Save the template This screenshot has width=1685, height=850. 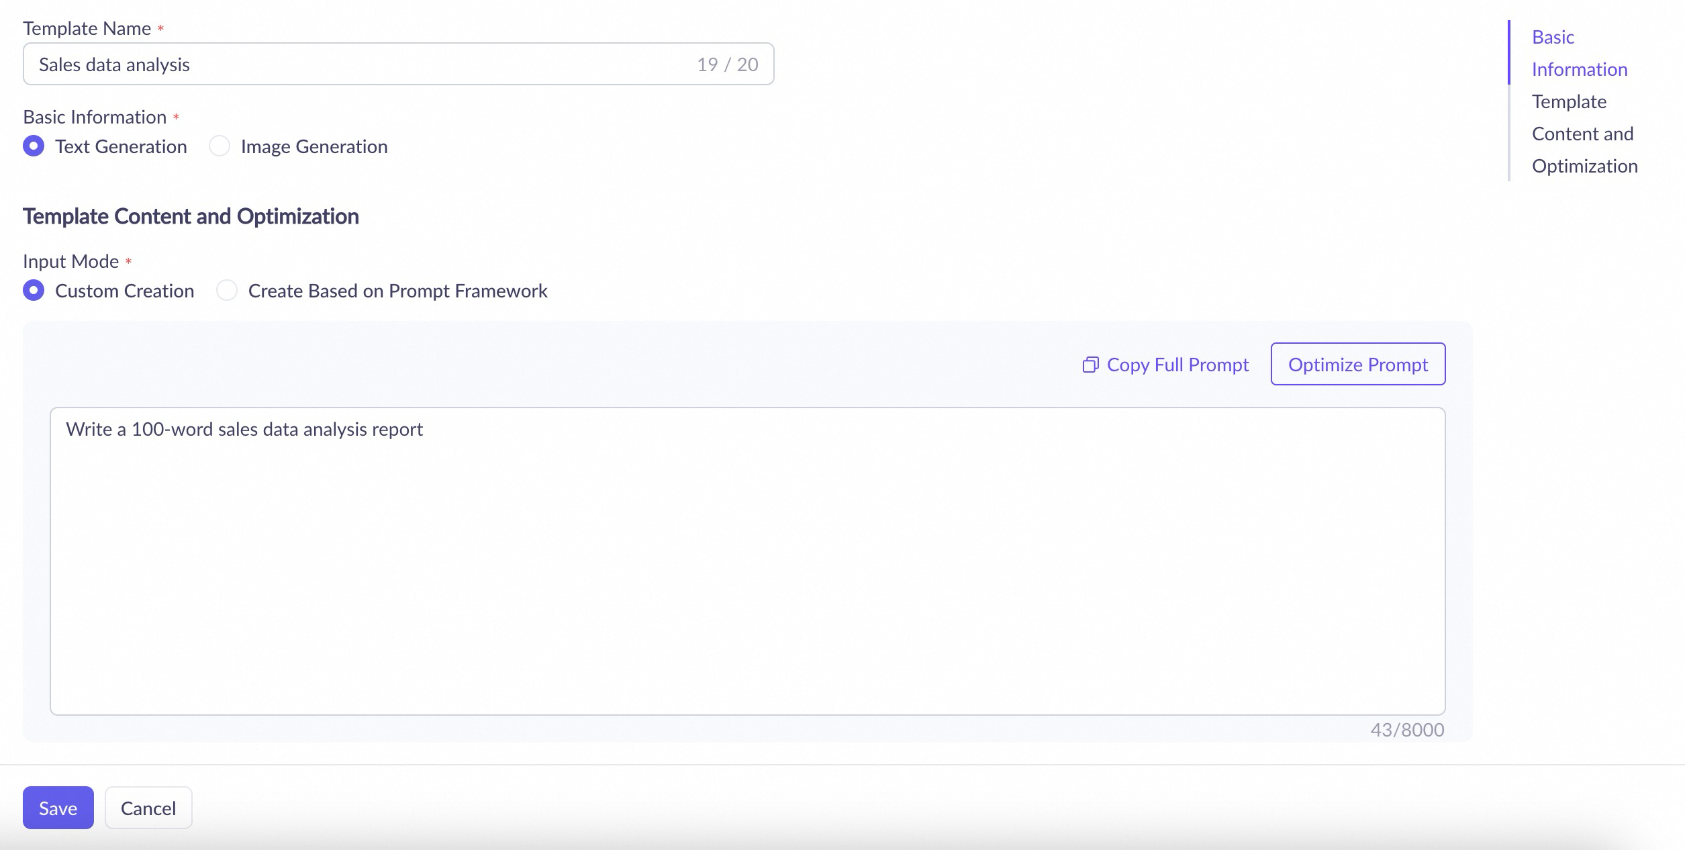click(x=58, y=808)
